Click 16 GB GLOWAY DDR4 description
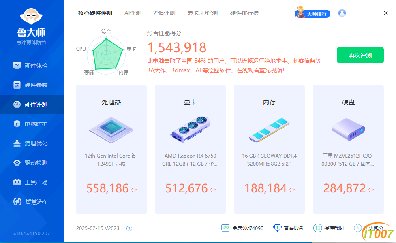This screenshot has height=243, width=396. (x=269, y=160)
